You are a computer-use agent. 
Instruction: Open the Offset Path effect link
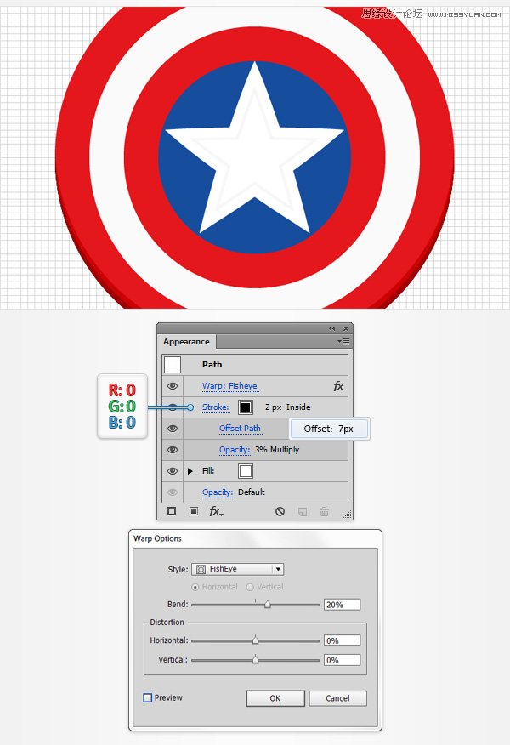(240, 429)
